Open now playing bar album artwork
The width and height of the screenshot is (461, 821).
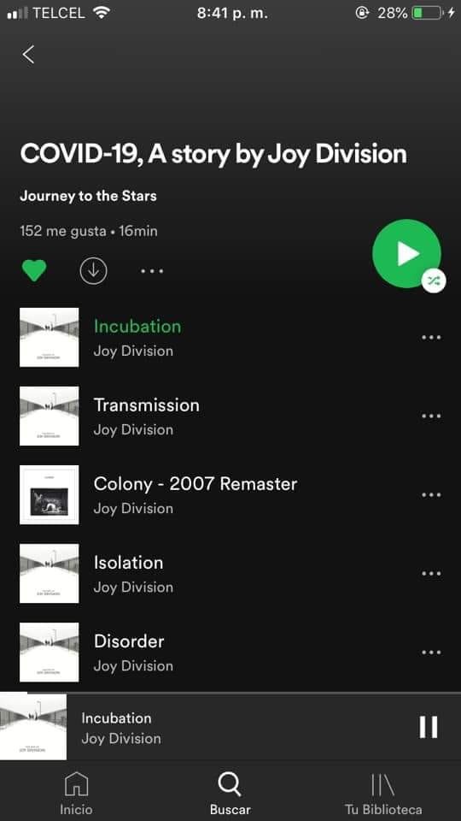pyautogui.click(x=33, y=727)
